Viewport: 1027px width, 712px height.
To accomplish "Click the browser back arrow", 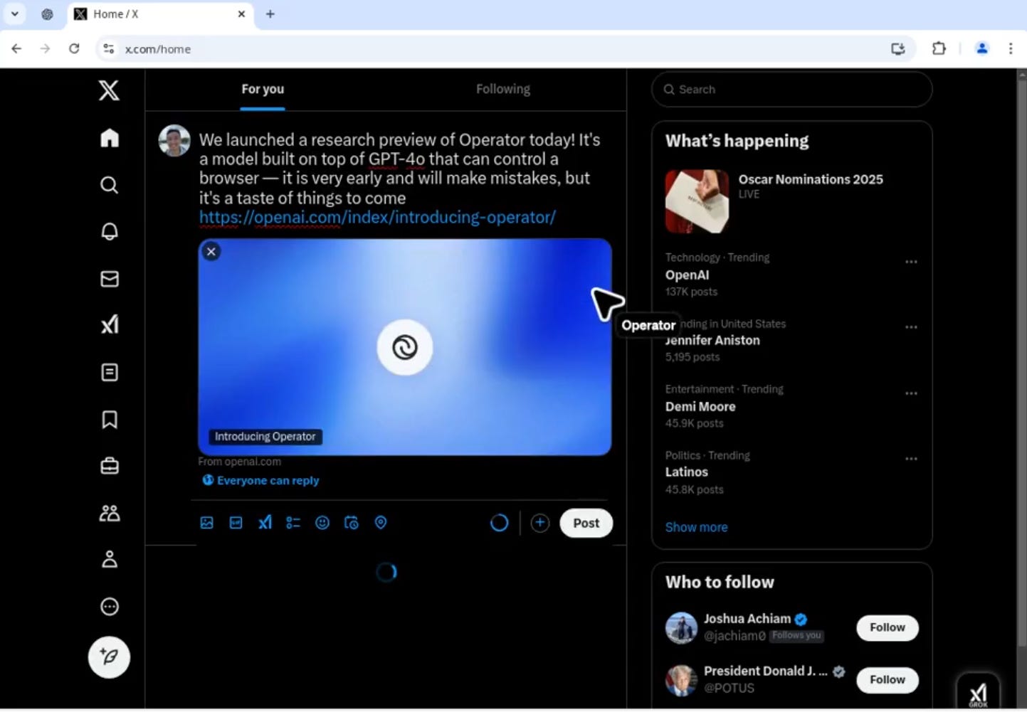I will point(16,48).
